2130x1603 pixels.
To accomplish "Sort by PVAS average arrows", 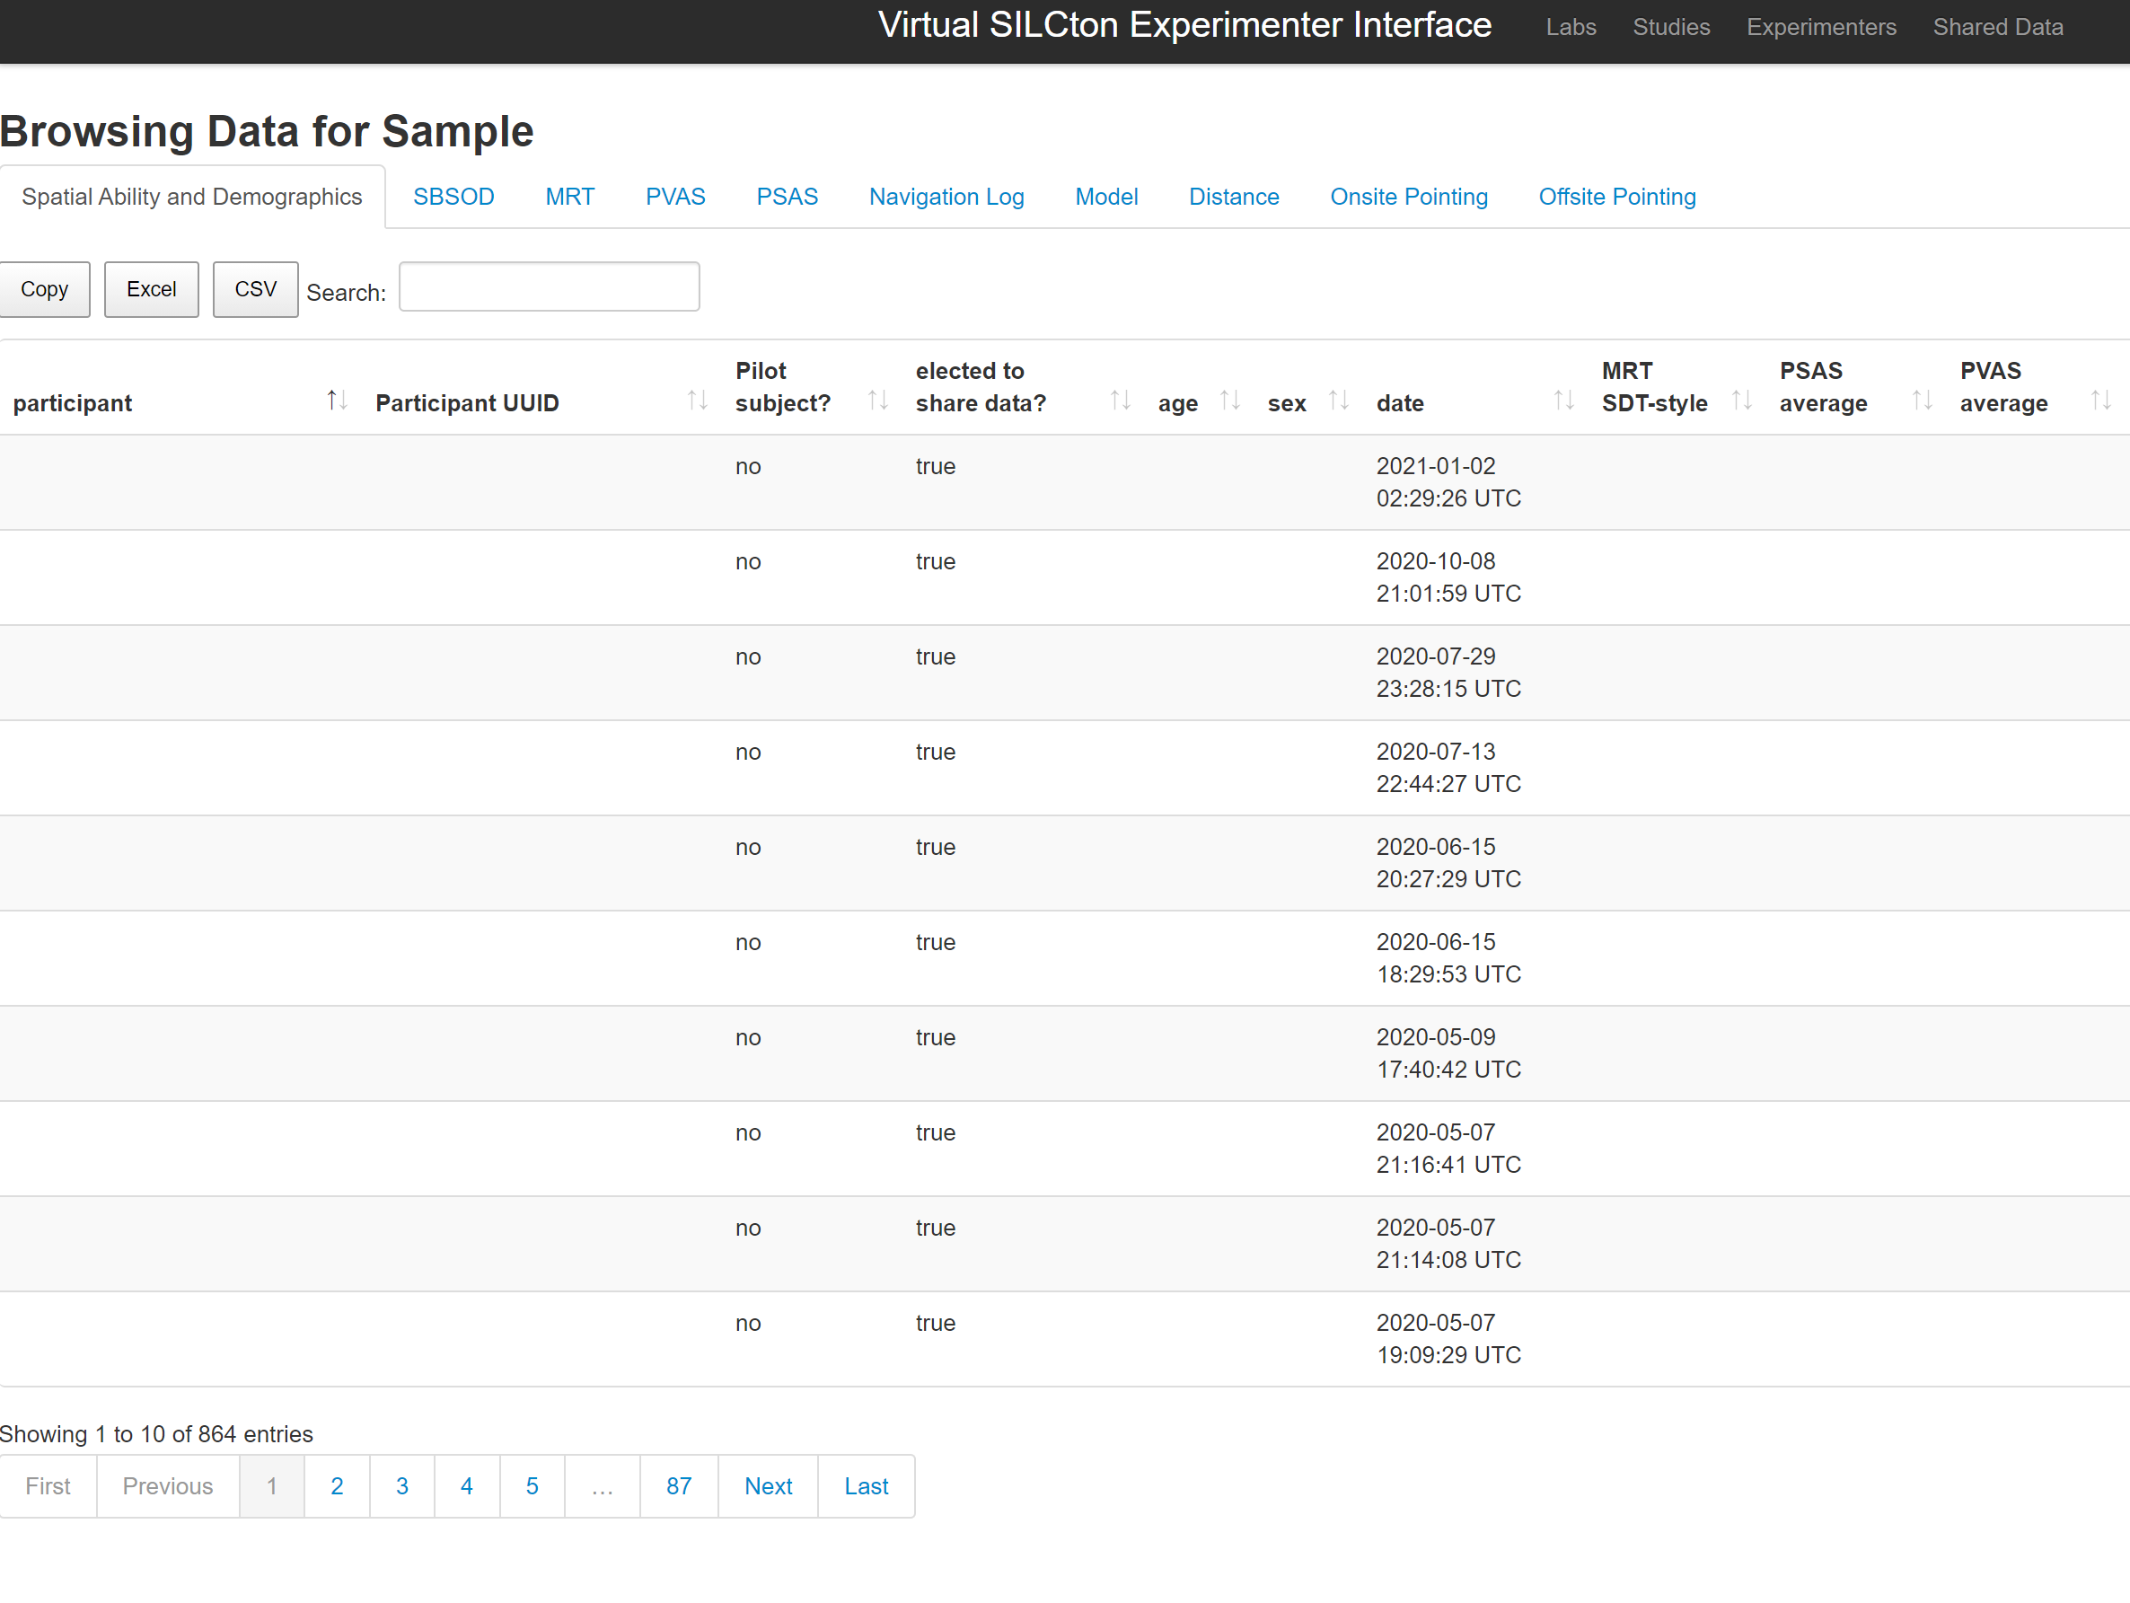I will pos(2101,400).
